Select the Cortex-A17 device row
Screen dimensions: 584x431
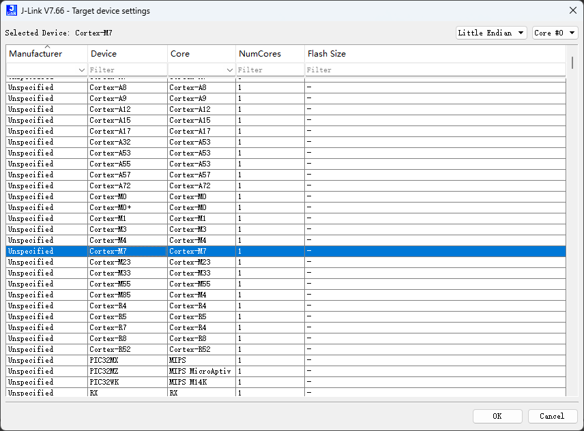click(286, 131)
